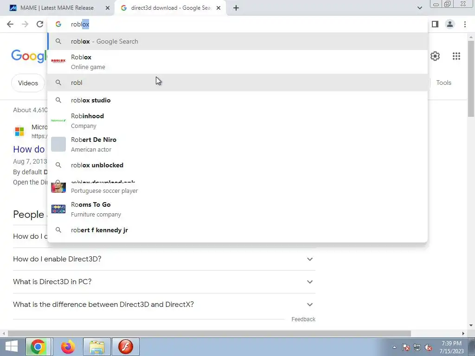Image resolution: width=475 pixels, height=356 pixels.
Task: Select roblox - Google Search suggestion
Action: [237, 41]
